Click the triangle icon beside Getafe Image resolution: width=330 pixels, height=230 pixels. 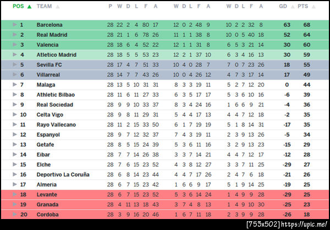15,145
